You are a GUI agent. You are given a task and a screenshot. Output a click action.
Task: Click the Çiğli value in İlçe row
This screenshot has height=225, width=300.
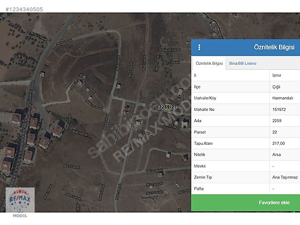coord(276,87)
